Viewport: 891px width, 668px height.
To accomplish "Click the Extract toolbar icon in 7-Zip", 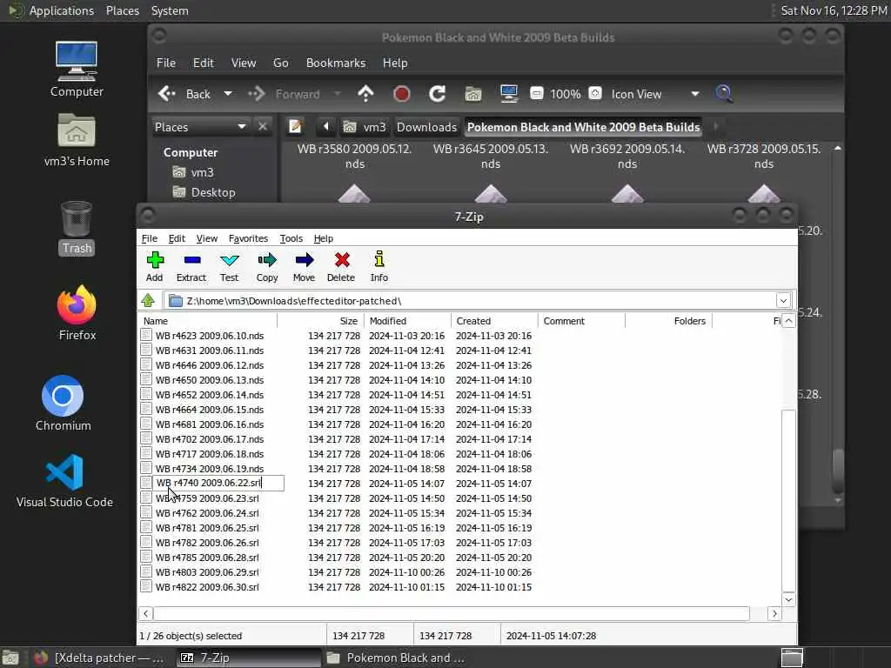I will point(191,267).
